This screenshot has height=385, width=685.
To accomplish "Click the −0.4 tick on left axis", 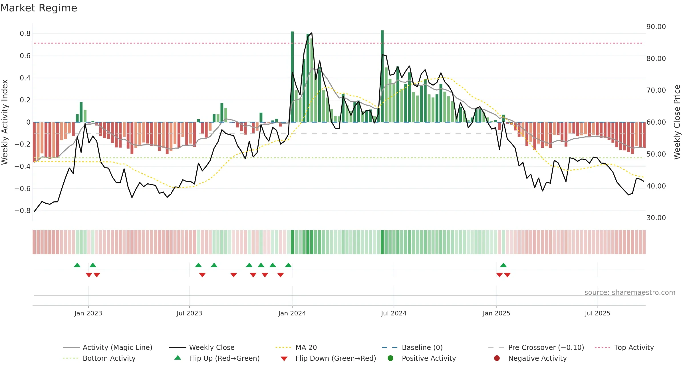I will tap(23, 166).
